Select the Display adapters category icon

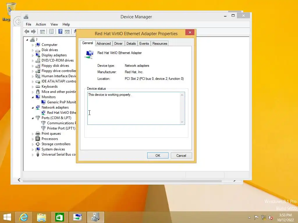(x=38, y=55)
